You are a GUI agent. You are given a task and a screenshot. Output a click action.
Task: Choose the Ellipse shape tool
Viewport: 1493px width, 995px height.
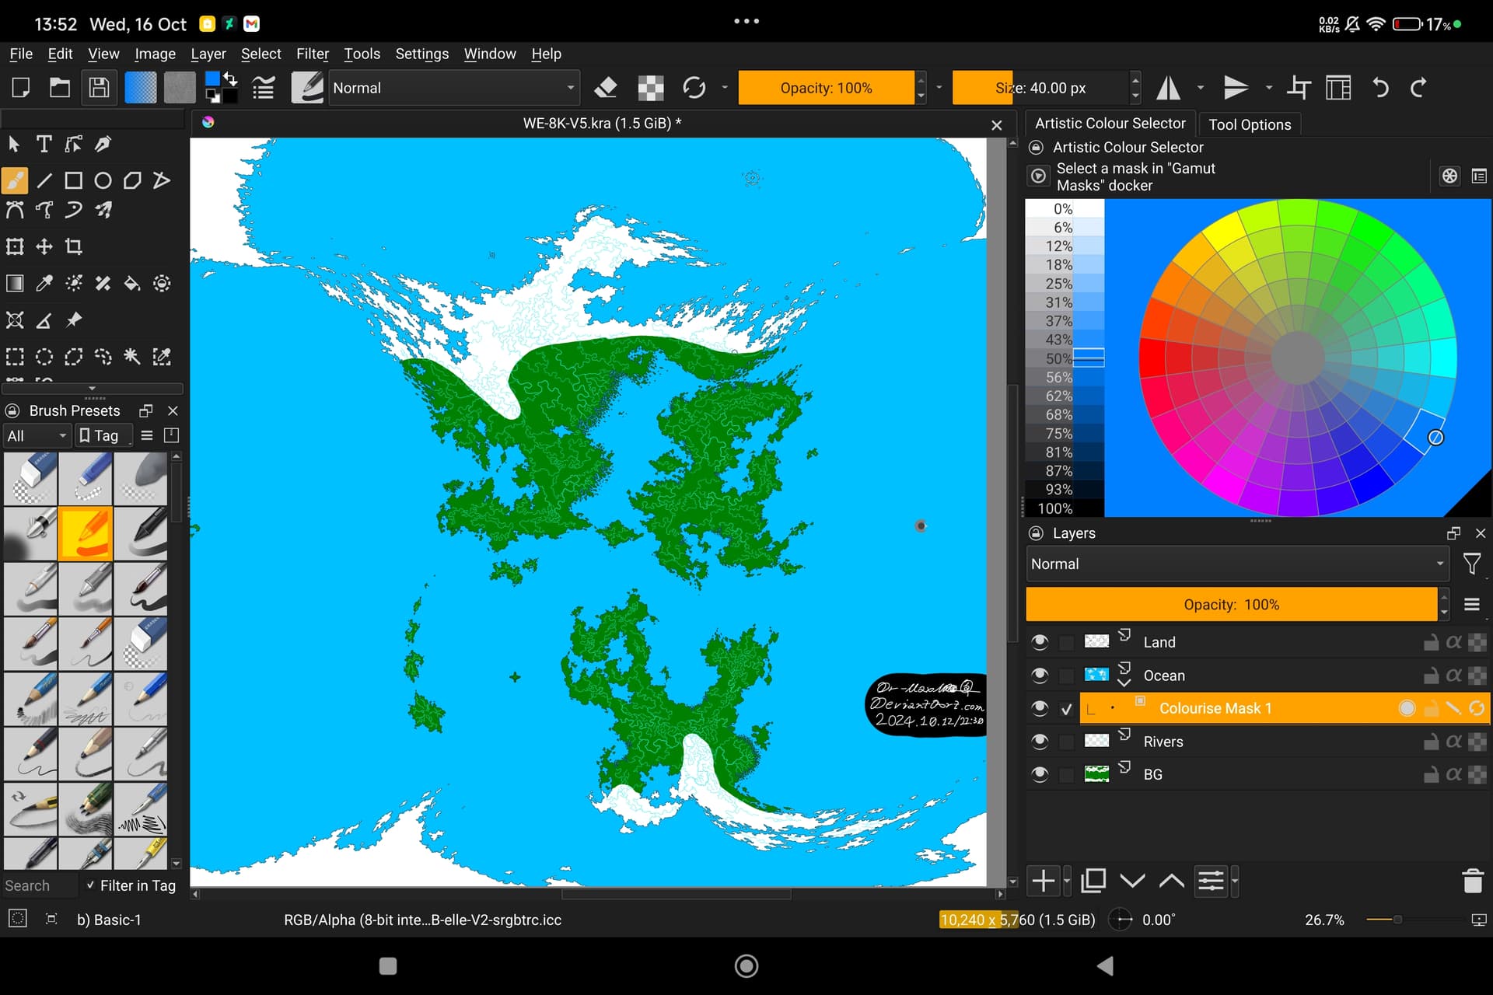(103, 181)
